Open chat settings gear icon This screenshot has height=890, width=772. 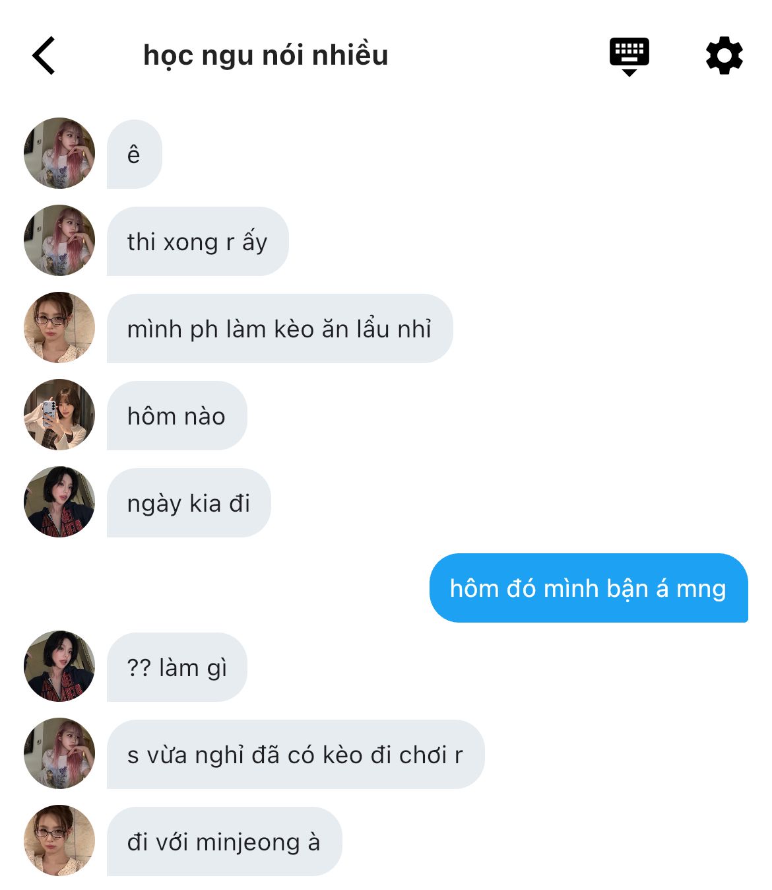pyautogui.click(x=724, y=55)
